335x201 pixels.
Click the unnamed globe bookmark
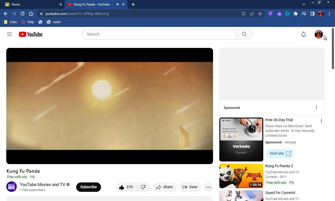(x=40, y=22)
